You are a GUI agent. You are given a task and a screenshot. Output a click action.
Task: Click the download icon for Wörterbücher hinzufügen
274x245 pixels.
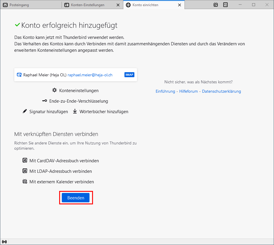pos(75,112)
